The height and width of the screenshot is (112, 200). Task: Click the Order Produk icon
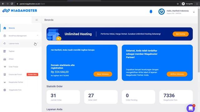(x=5, y=67)
